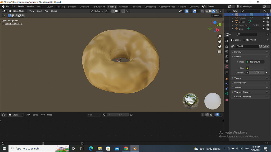Collapse the Surface panel

coord(250,56)
